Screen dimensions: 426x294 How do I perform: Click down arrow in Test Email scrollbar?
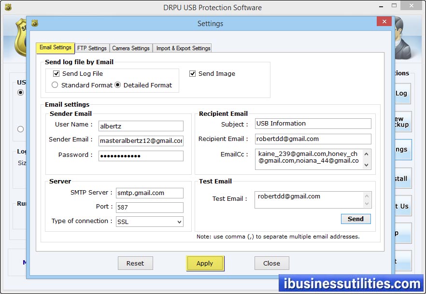pyautogui.click(x=367, y=204)
